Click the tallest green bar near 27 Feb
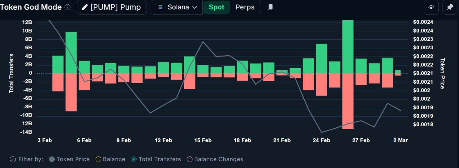The image size is (459, 168). tap(348, 47)
